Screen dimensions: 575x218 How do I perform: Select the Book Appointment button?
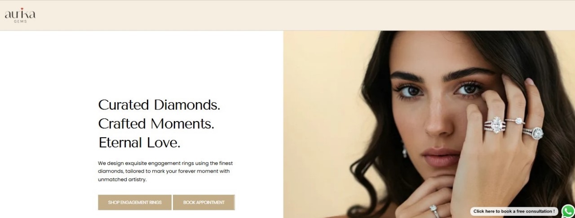[x=203, y=202]
